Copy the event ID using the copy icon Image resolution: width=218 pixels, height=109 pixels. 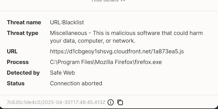coord(120,102)
